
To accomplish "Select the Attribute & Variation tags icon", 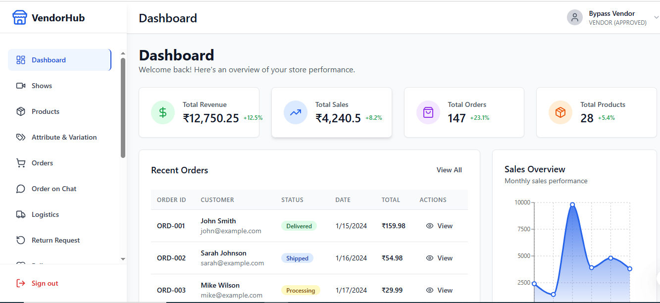I will point(20,137).
